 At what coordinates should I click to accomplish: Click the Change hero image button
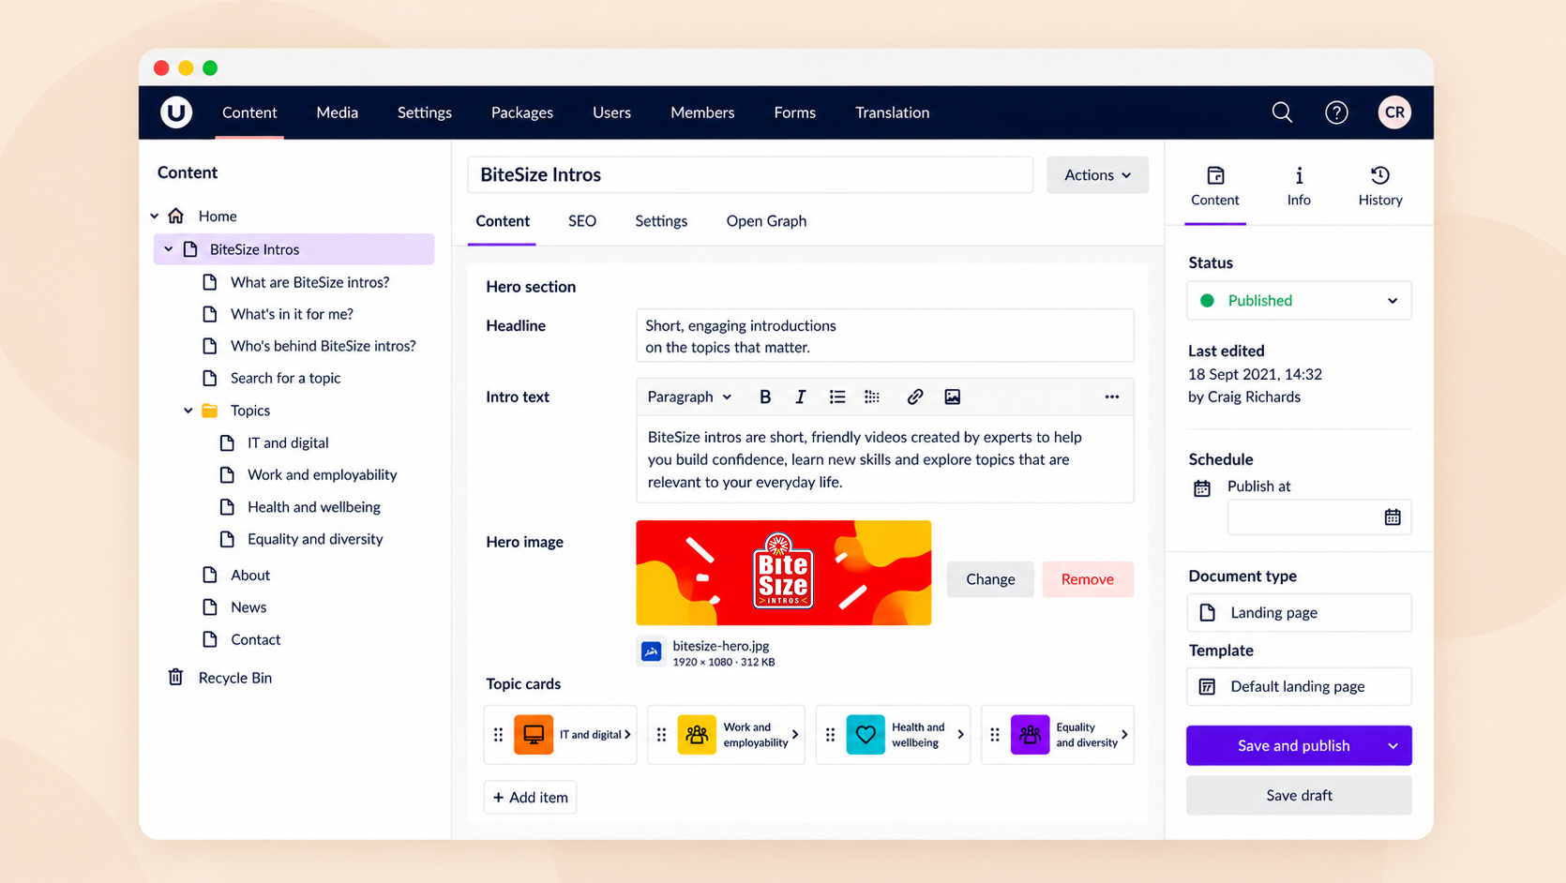[990, 579]
